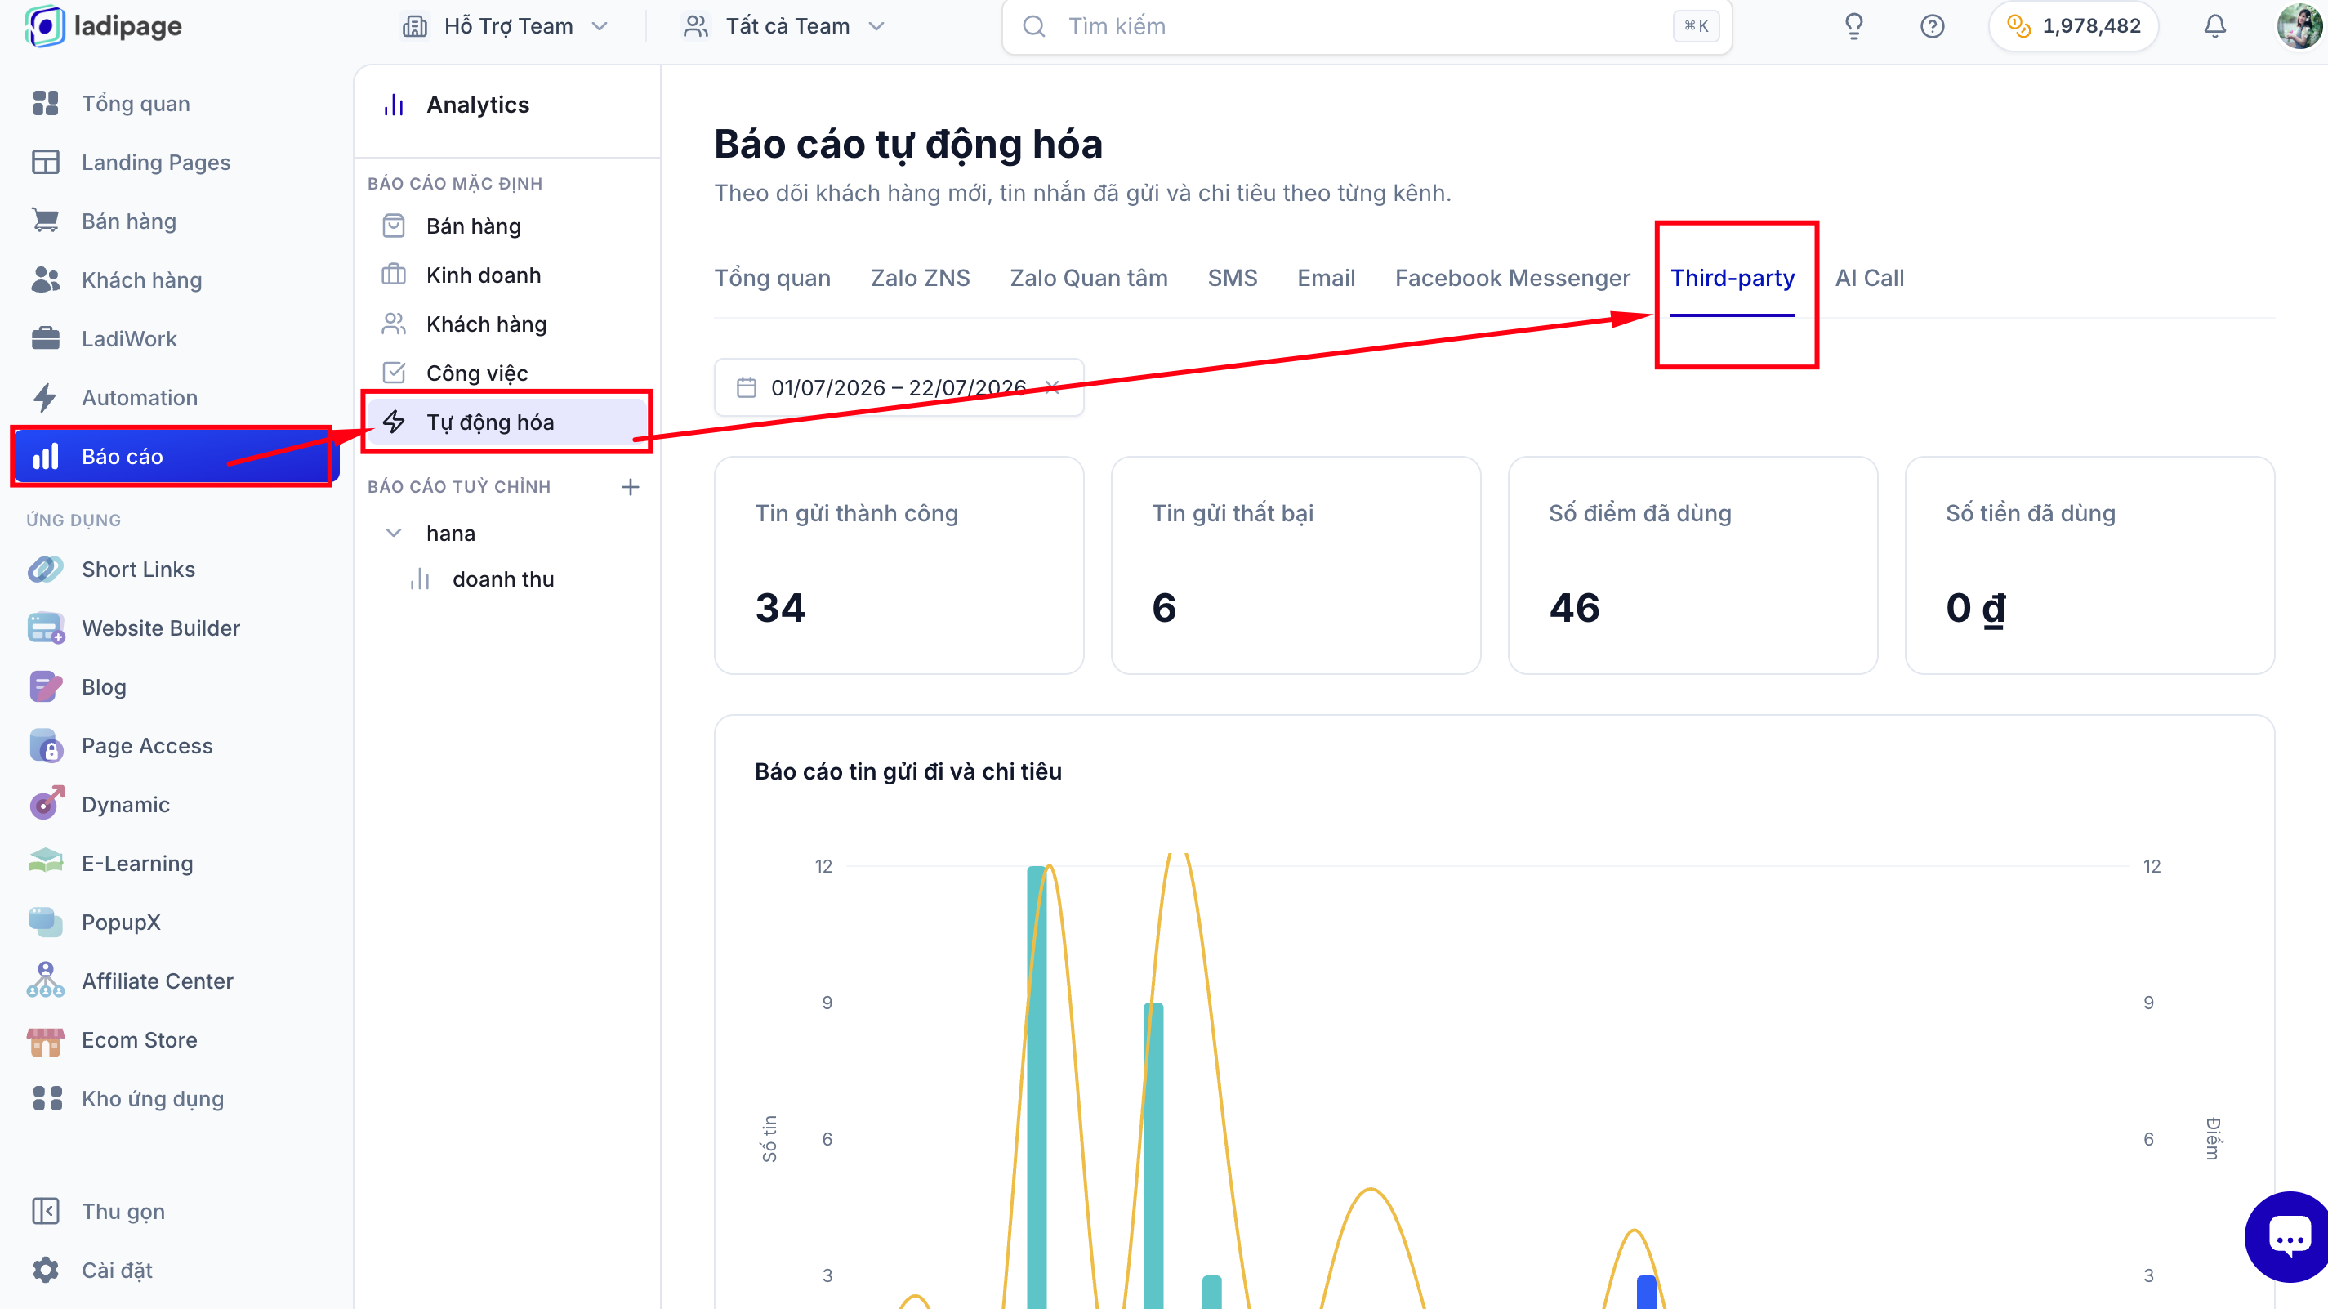Switch to the AI Call tab
The width and height of the screenshot is (2328, 1309).
1868,279
